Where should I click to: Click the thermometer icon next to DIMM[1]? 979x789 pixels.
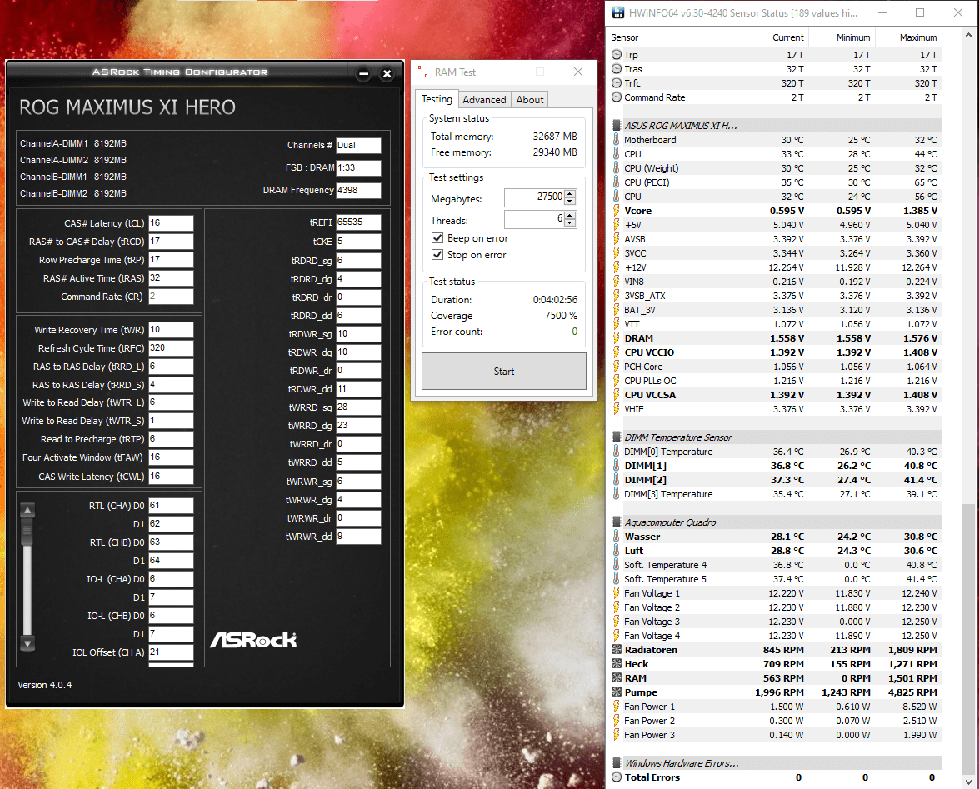(617, 466)
